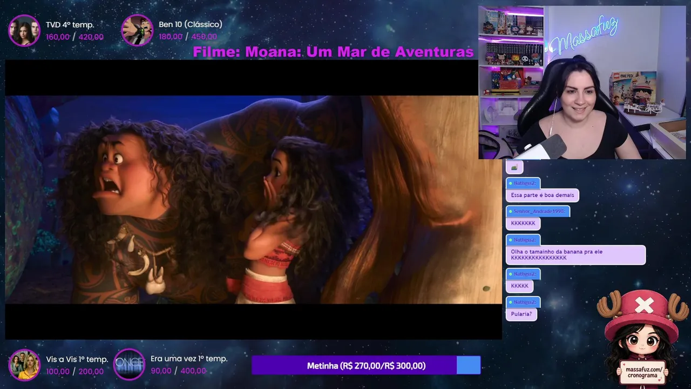Click the "Essa parte é boa demais" message
Viewport: 691px width, 389px height.
[x=543, y=195]
